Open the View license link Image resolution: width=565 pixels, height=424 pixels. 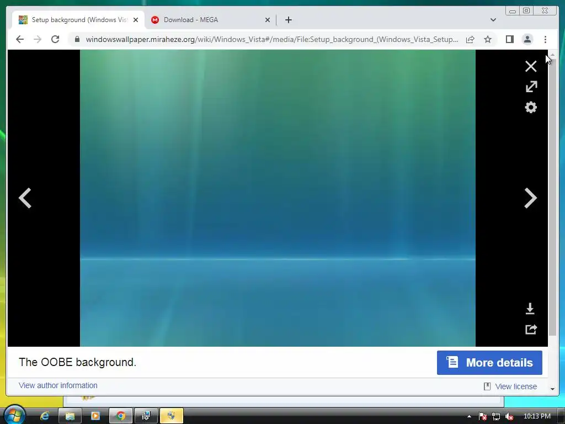pos(516,386)
